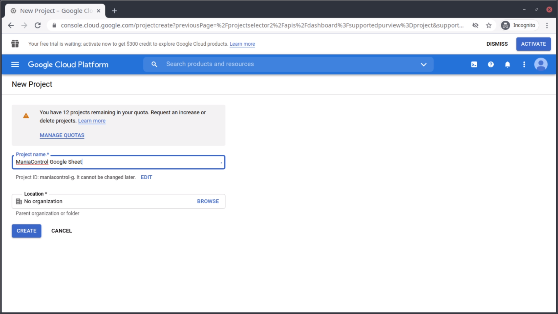The image size is (558, 314).
Task: Open the Help question mark icon
Action: pyautogui.click(x=491, y=64)
